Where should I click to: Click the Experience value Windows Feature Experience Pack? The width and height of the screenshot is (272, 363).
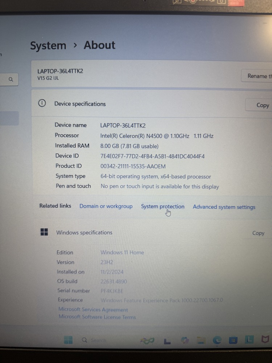coord(162,300)
